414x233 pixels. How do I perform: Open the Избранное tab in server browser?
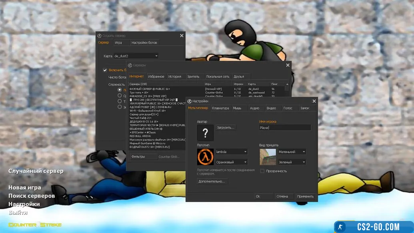click(x=156, y=76)
